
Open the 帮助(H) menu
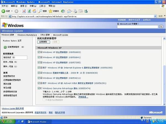click(x=52, y=6)
